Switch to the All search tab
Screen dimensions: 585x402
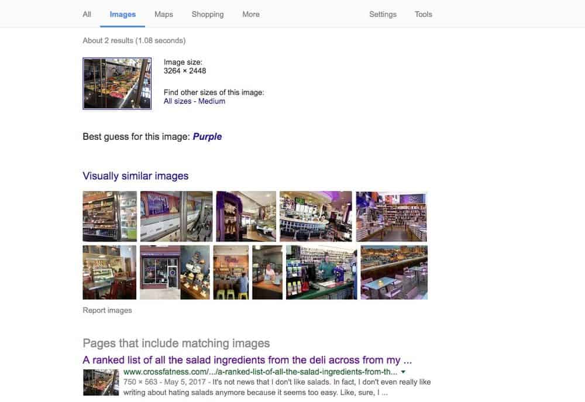tap(87, 14)
